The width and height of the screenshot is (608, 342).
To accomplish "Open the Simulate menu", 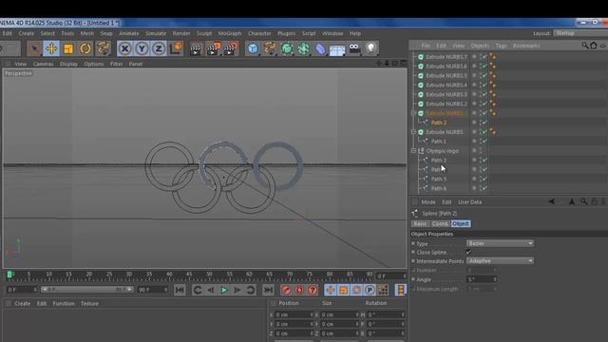I will (x=156, y=34).
